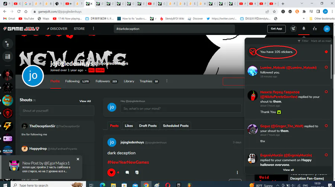The width and height of the screenshot is (335, 187).
Task: Click View all notifications
Action: 288,170
